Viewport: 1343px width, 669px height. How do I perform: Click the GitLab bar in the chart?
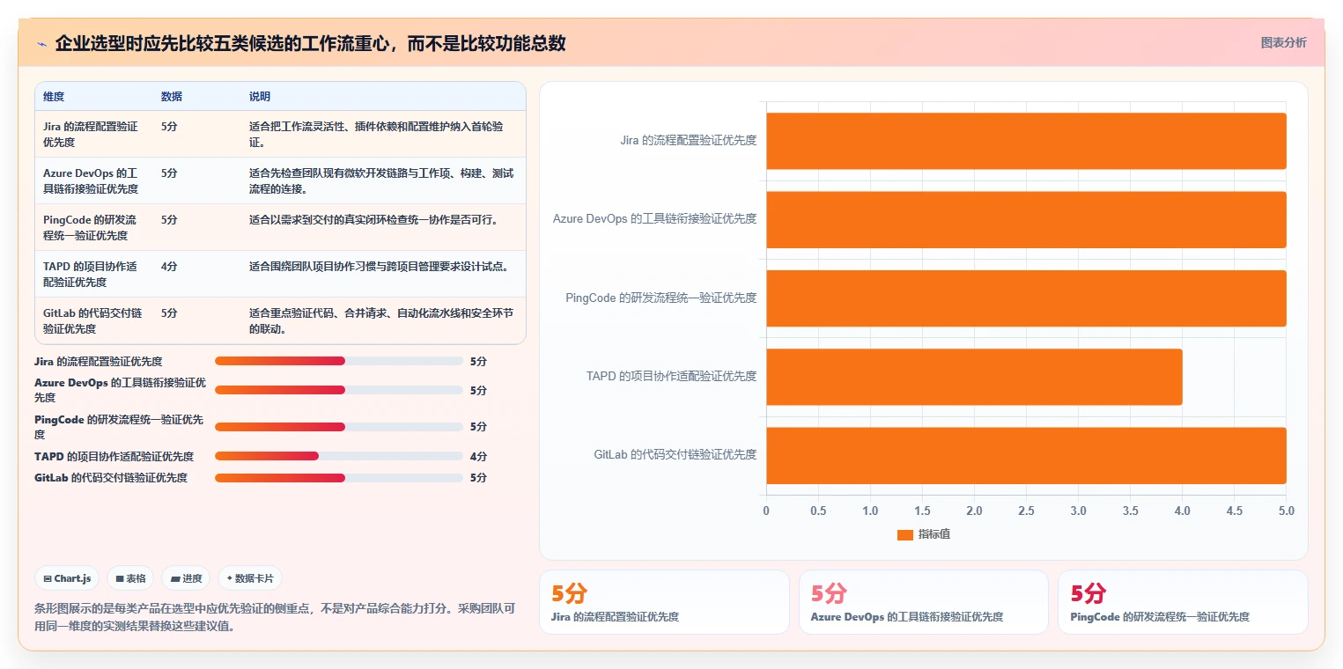click(x=1026, y=455)
